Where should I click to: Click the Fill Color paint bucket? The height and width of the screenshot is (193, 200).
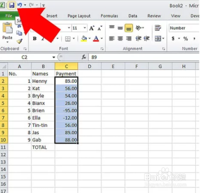pyautogui.click(x=84, y=39)
